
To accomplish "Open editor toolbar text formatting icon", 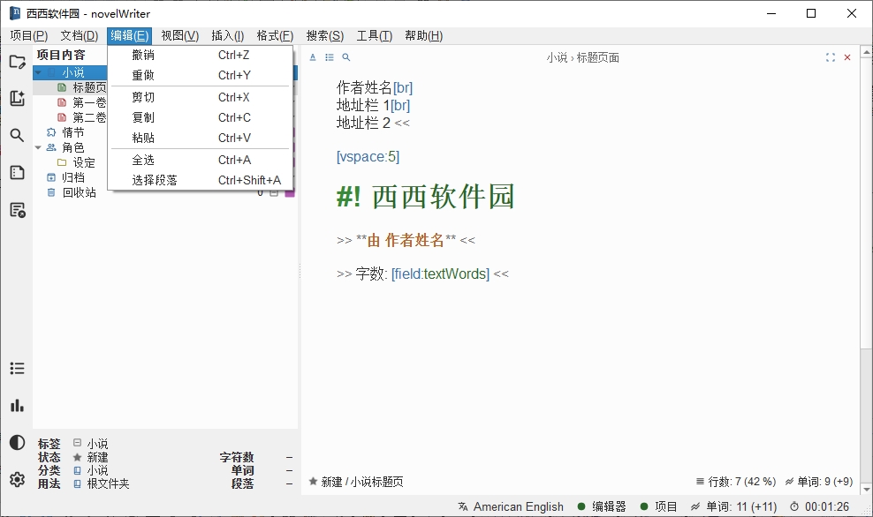I will 313,57.
